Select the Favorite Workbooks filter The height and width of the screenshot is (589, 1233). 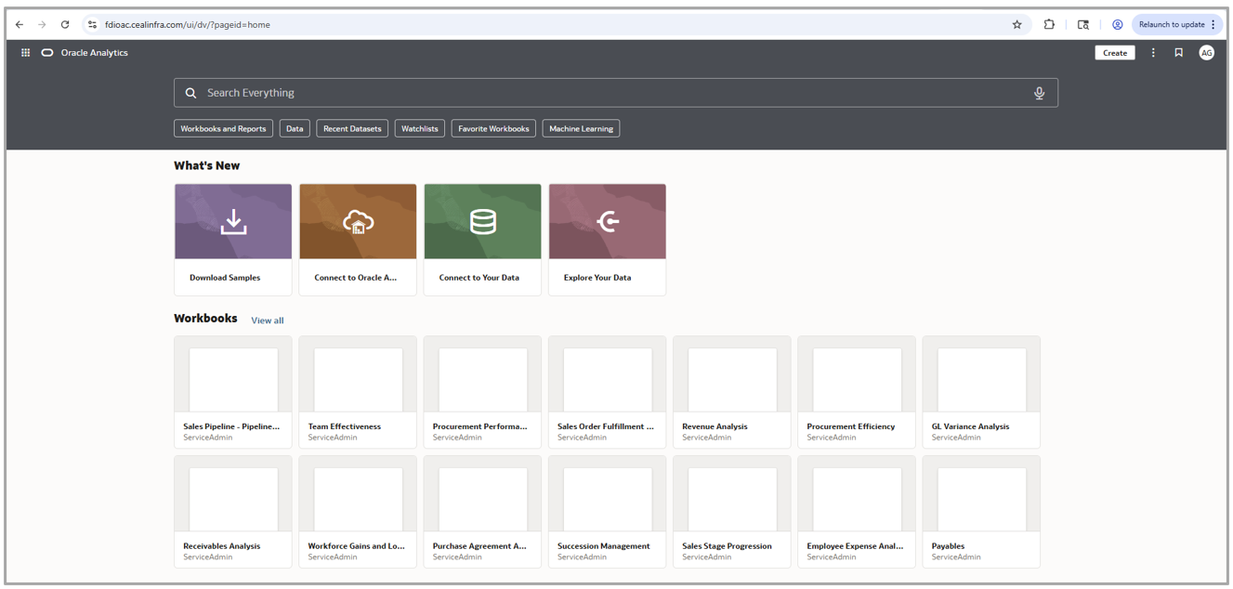[x=493, y=129]
